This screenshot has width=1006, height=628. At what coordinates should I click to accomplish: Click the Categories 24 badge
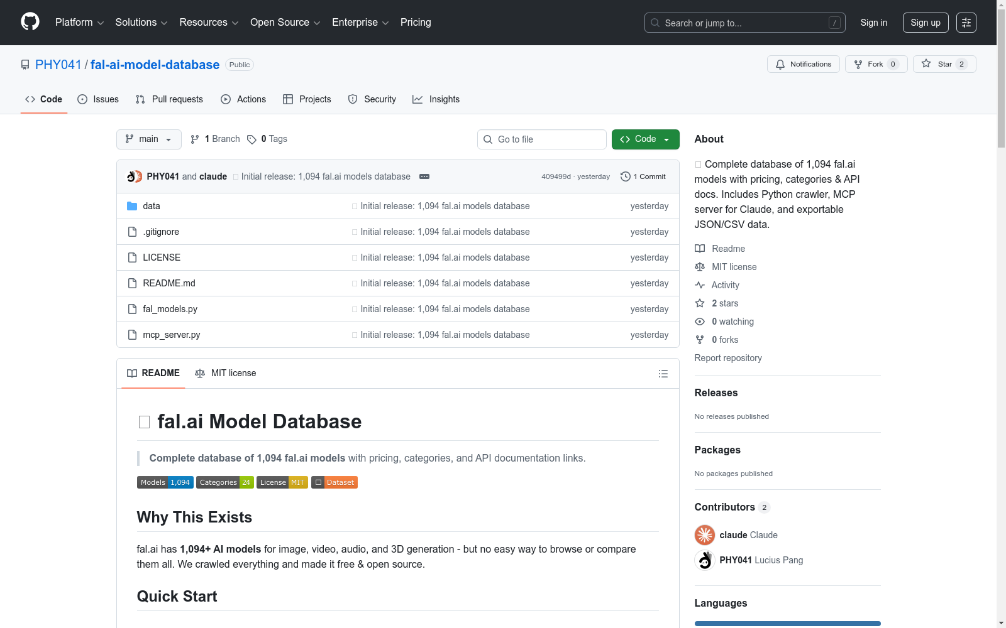[225, 482]
